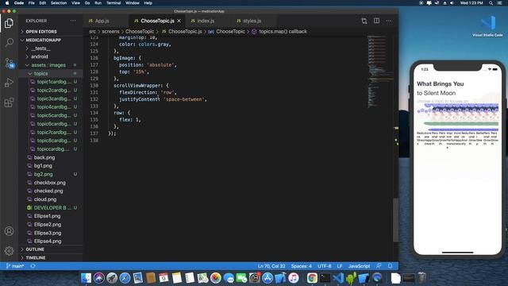Click Spaces: 4 indentation setting
Viewport: 508px width, 286px height.
pos(302,266)
